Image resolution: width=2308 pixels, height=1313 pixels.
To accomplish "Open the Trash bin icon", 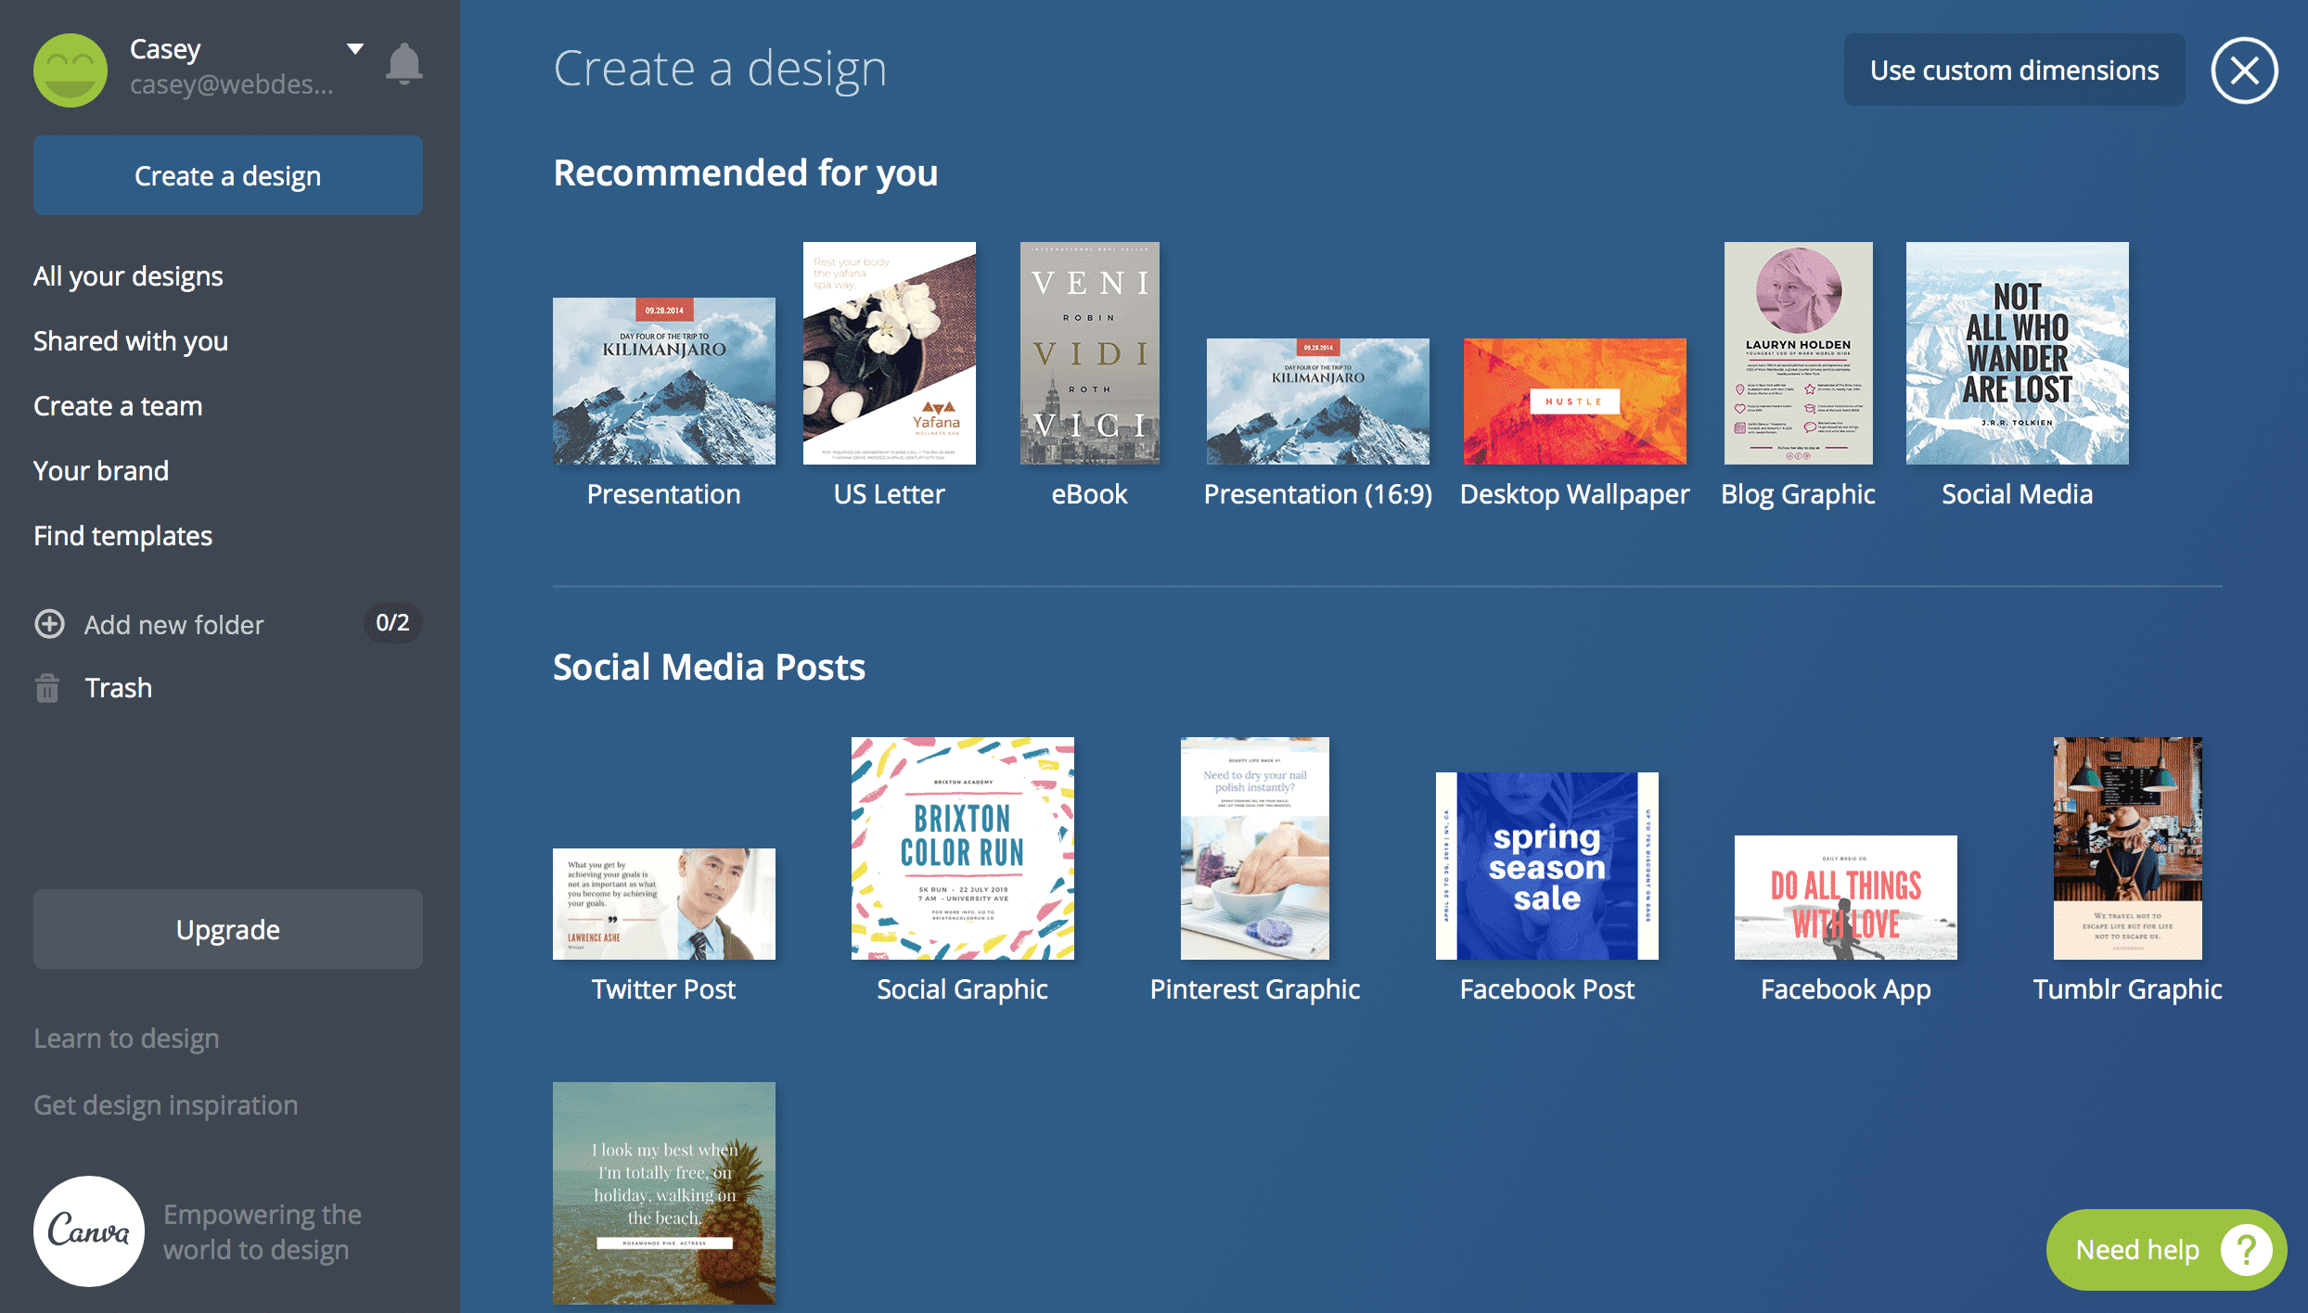I will pos(47,688).
